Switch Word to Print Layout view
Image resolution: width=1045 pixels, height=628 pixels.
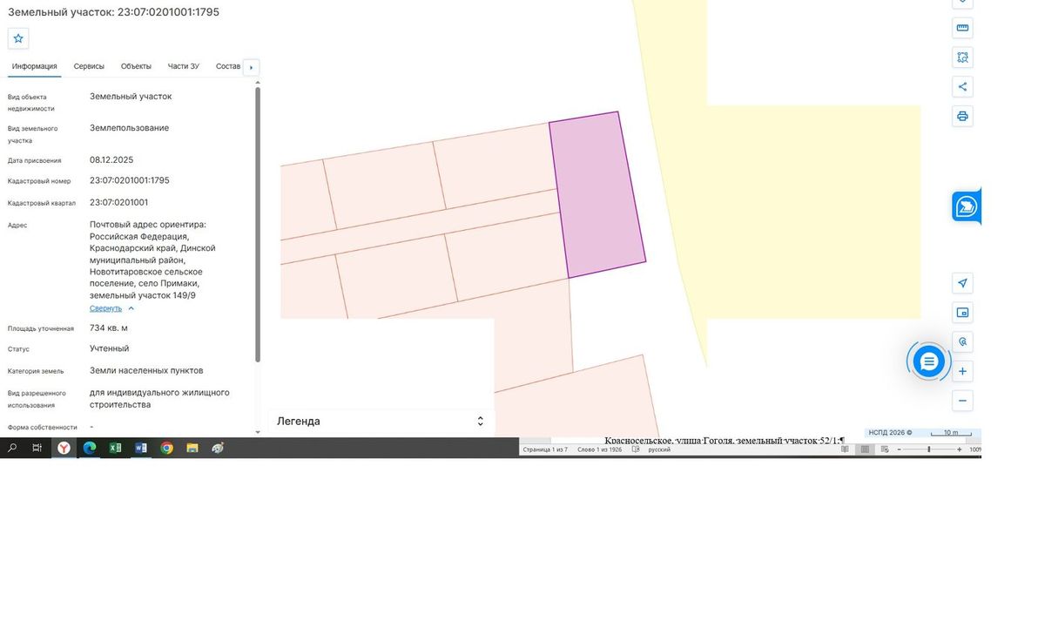[x=865, y=449]
